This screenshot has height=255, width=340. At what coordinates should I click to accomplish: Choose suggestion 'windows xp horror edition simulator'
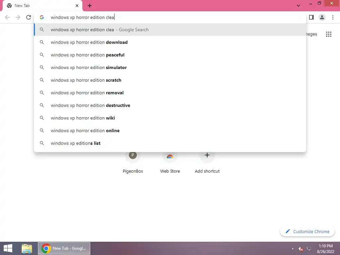pyautogui.click(x=170, y=67)
